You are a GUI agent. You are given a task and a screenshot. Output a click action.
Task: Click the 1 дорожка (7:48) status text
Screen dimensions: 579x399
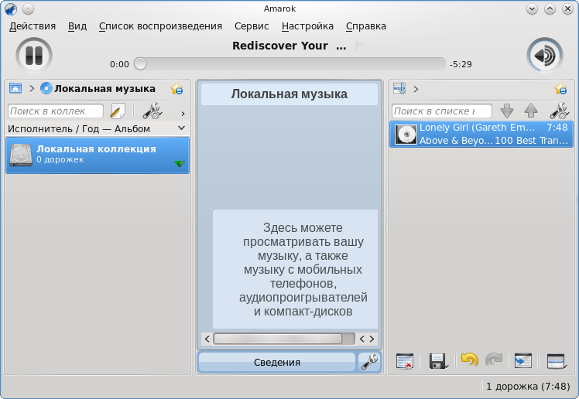coord(528,387)
